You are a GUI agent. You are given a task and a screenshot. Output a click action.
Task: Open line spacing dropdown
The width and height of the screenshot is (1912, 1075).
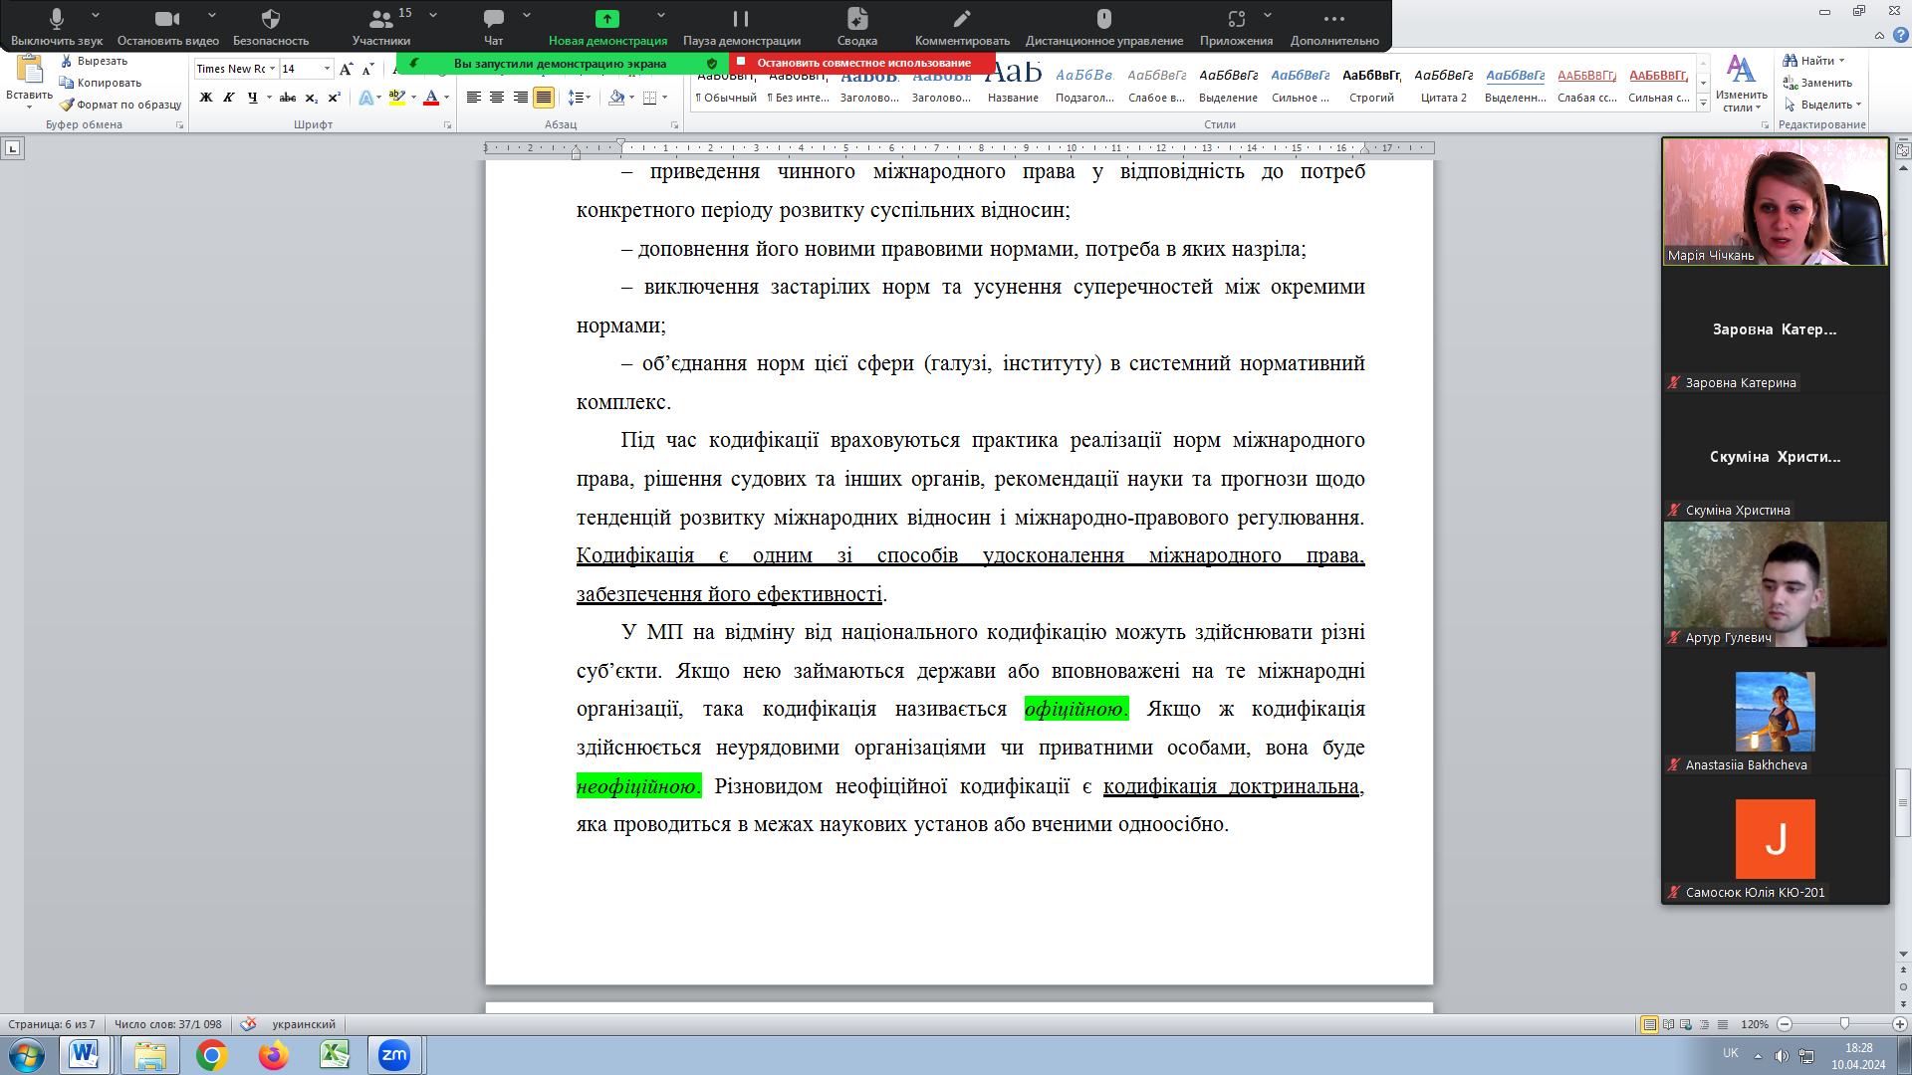pos(580,98)
